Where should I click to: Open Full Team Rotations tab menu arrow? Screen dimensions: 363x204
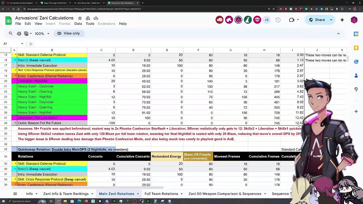coord(182,194)
